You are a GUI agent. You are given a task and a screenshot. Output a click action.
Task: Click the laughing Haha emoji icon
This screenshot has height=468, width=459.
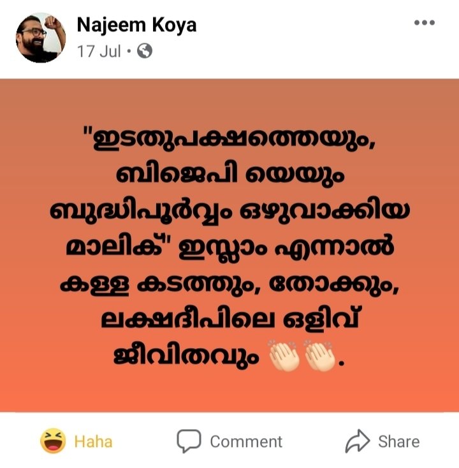tap(53, 441)
